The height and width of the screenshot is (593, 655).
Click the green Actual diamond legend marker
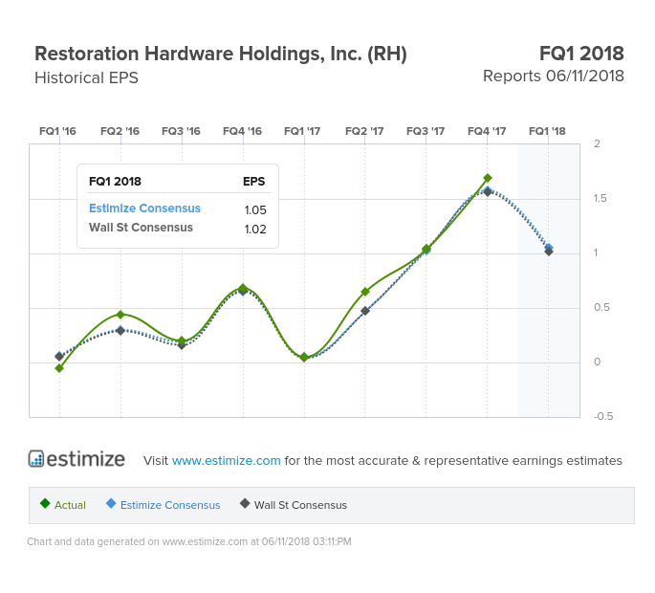coord(45,503)
